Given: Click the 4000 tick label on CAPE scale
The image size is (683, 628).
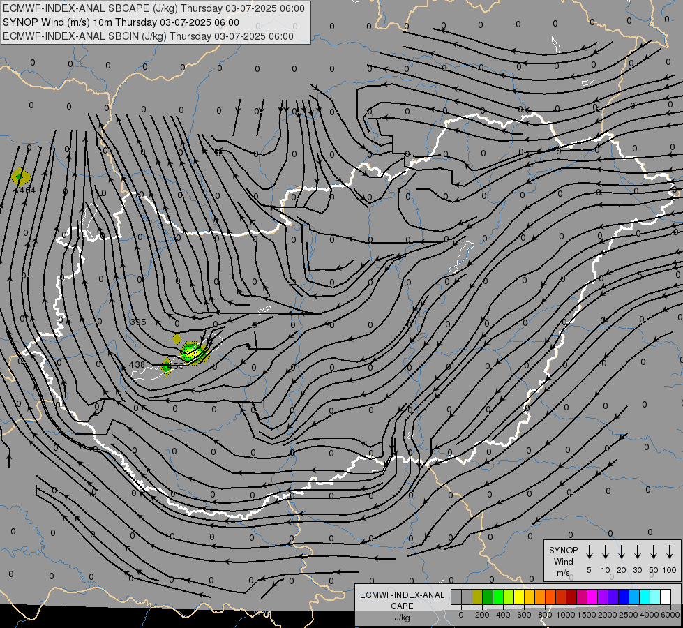Looking at the screenshot, I should 650,615.
